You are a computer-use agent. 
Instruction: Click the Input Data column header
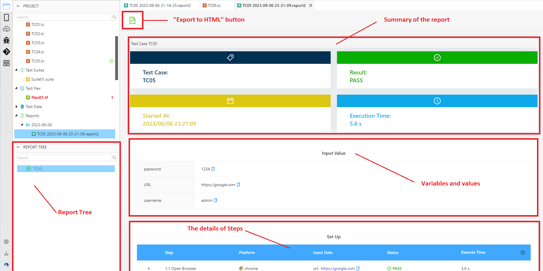pos(323,252)
